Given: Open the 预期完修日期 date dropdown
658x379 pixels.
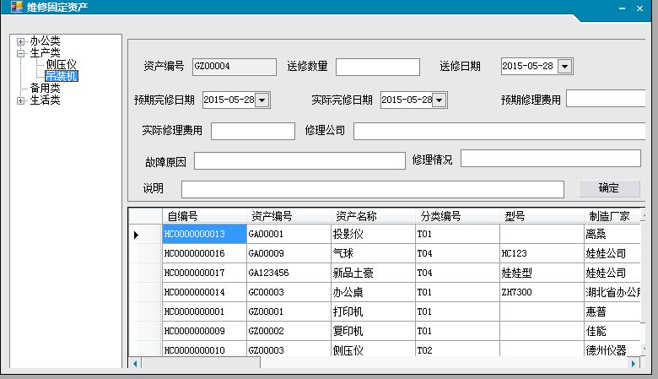Looking at the screenshot, I should pyautogui.click(x=262, y=100).
